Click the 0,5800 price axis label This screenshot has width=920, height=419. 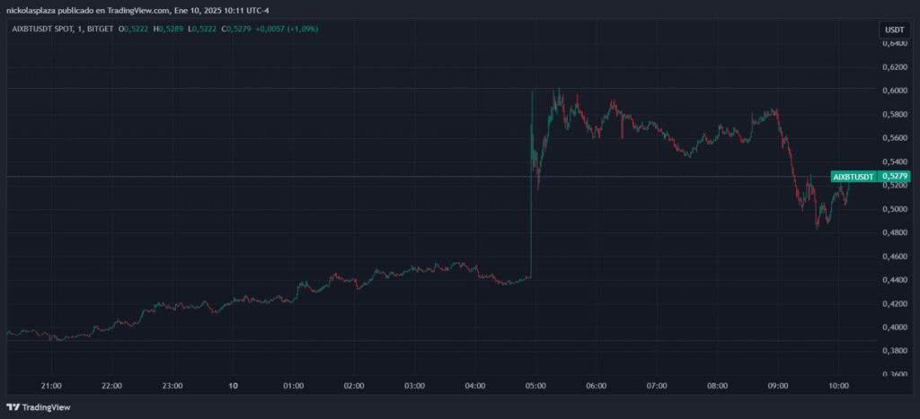click(x=895, y=114)
